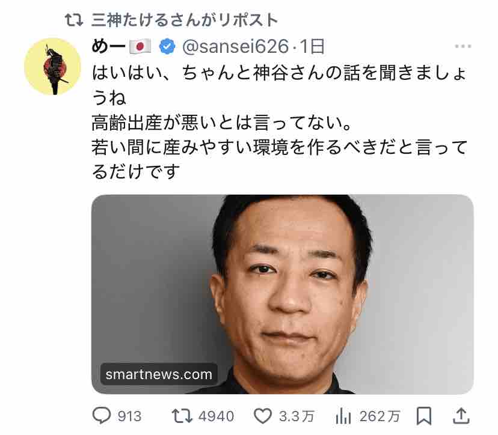498x435 pixels.
Task: Click the blue verified badge
Action: (167, 47)
